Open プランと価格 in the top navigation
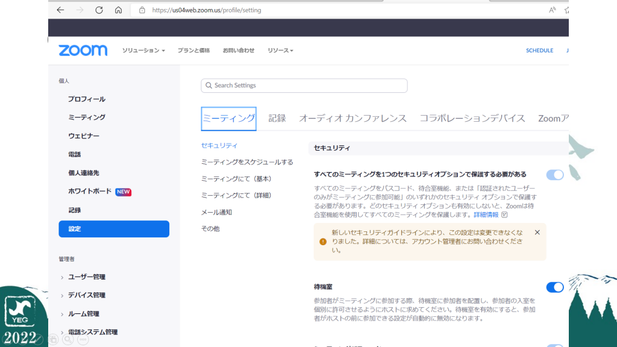This screenshot has height=347, width=617. (x=193, y=51)
